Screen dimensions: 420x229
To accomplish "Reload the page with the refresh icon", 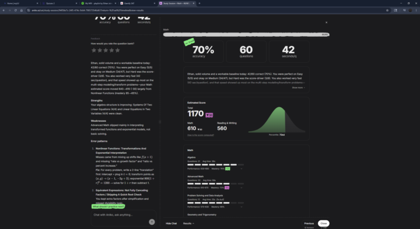I will (x=16, y=10).
